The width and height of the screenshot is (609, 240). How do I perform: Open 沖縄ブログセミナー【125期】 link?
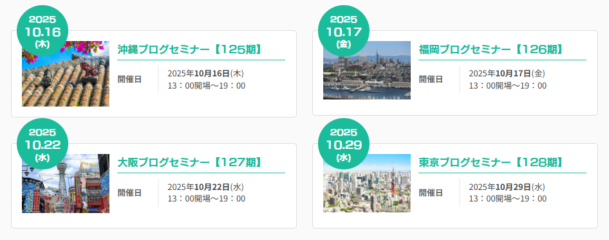pos(189,49)
